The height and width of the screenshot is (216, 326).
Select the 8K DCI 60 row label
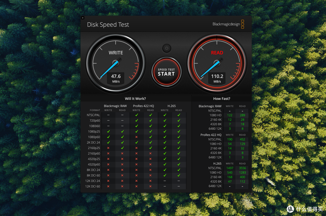(x=93, y=176)
